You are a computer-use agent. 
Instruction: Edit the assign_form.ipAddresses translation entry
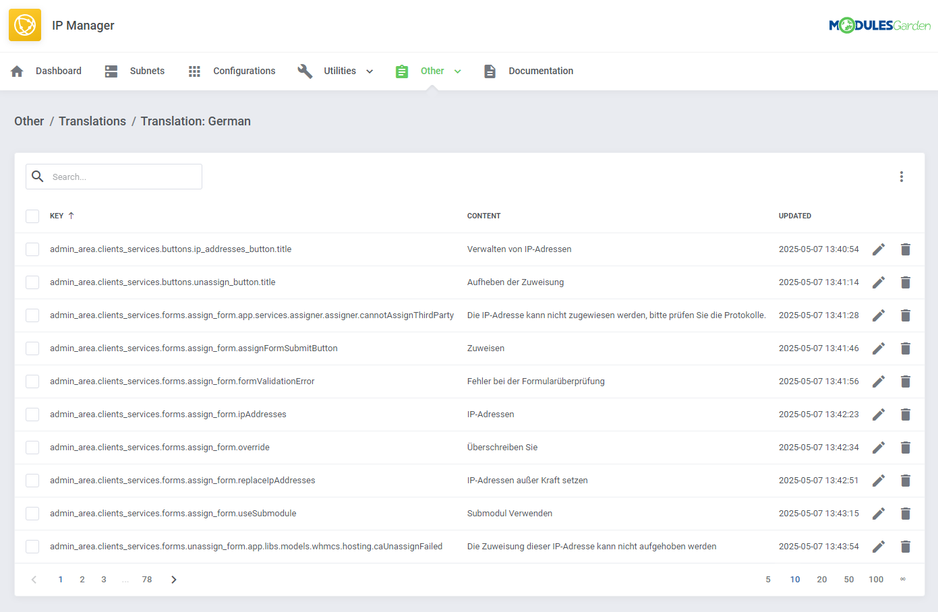(x=879, y=414)
